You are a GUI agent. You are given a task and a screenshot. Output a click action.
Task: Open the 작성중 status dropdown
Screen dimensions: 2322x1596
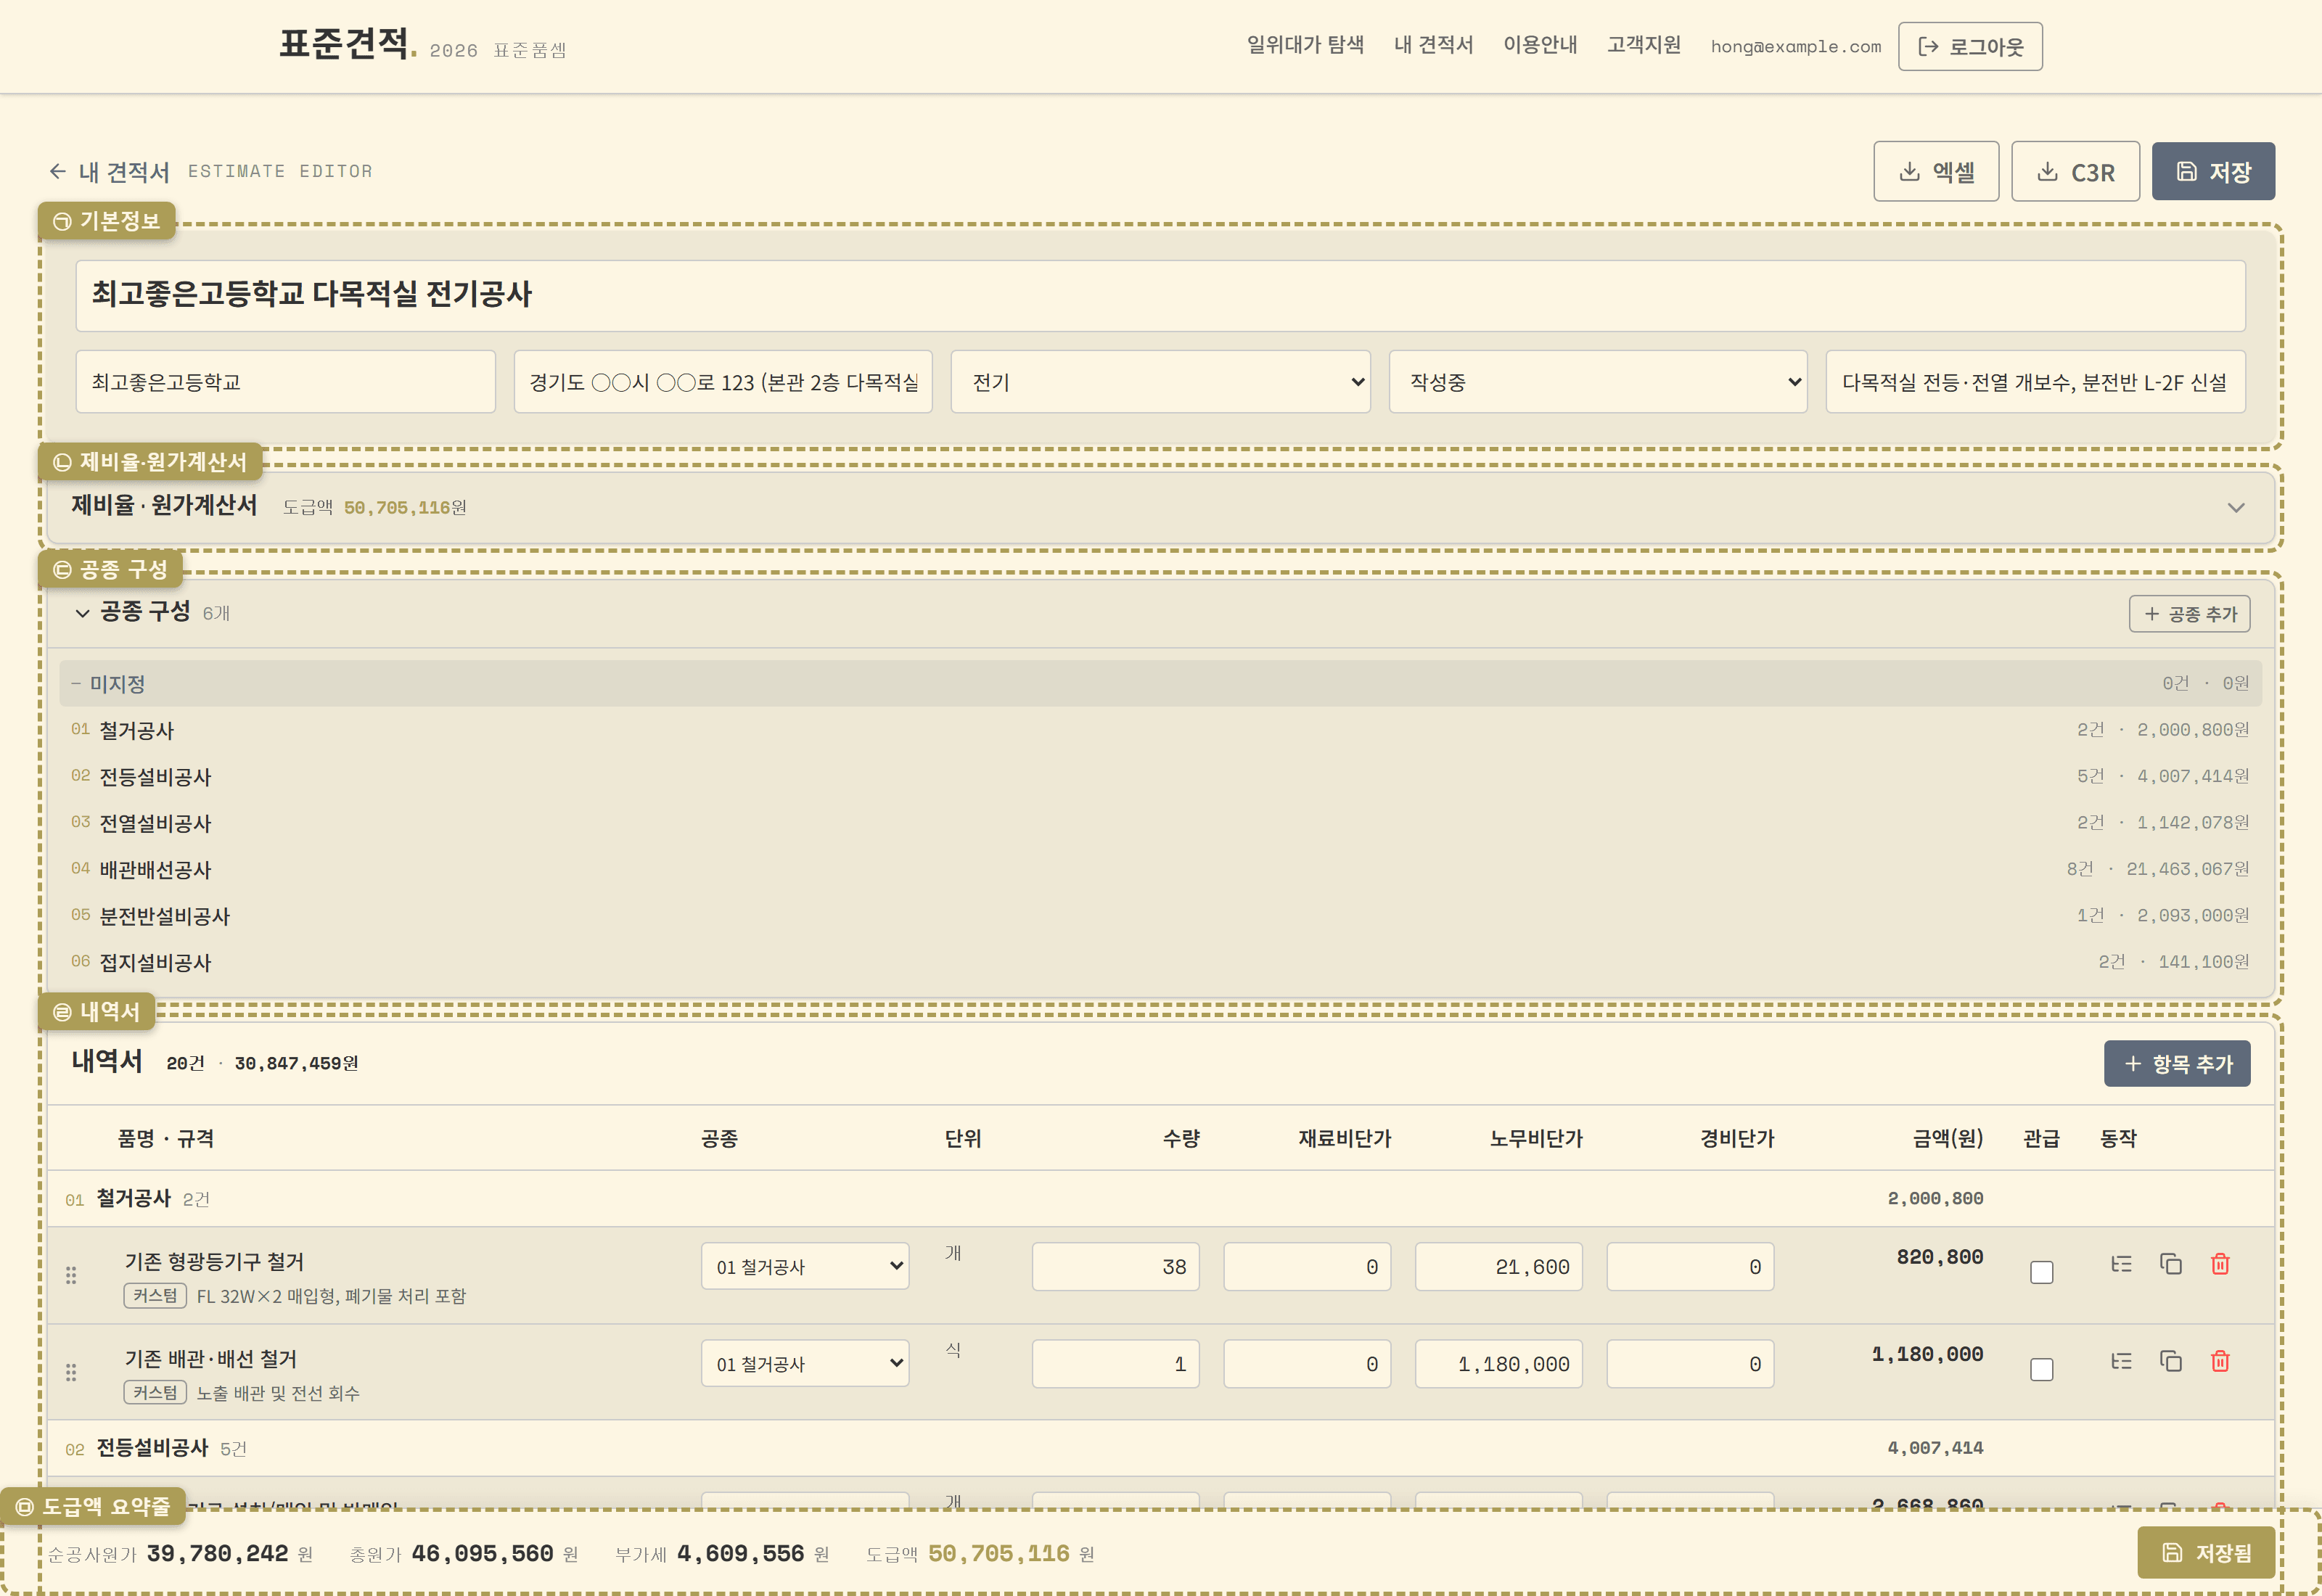1598,382
